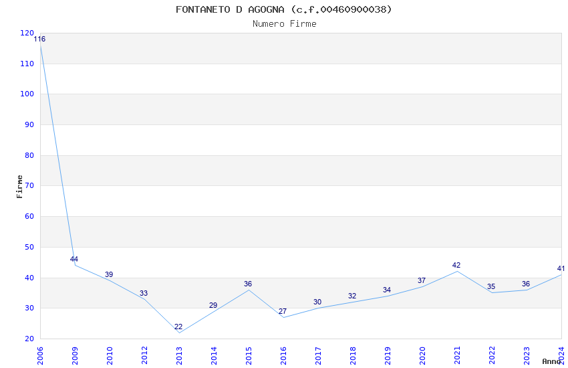Select data point labeled 116
Viewport: 568px width, 368px height.
coord(39,39)
